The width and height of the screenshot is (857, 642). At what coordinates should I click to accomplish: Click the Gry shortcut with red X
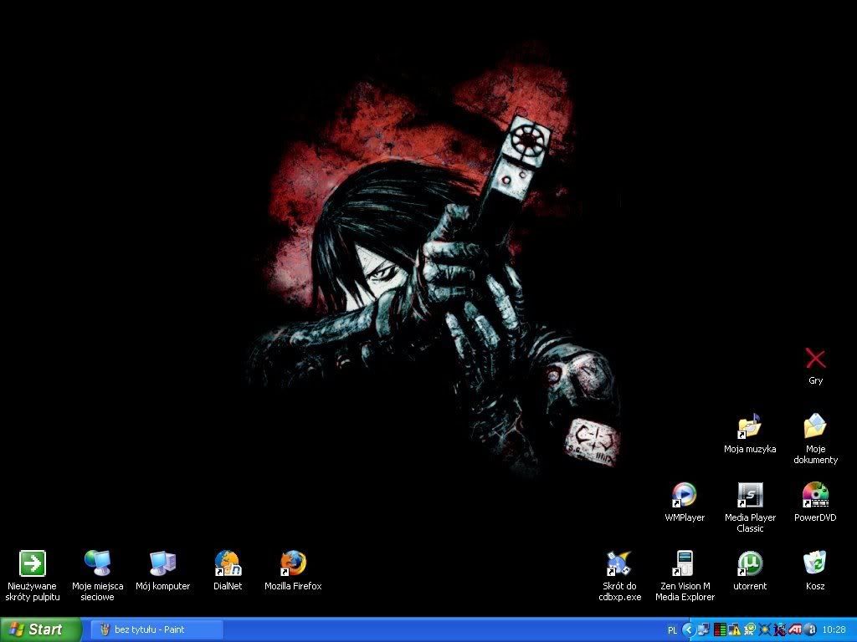click(815, 359)
